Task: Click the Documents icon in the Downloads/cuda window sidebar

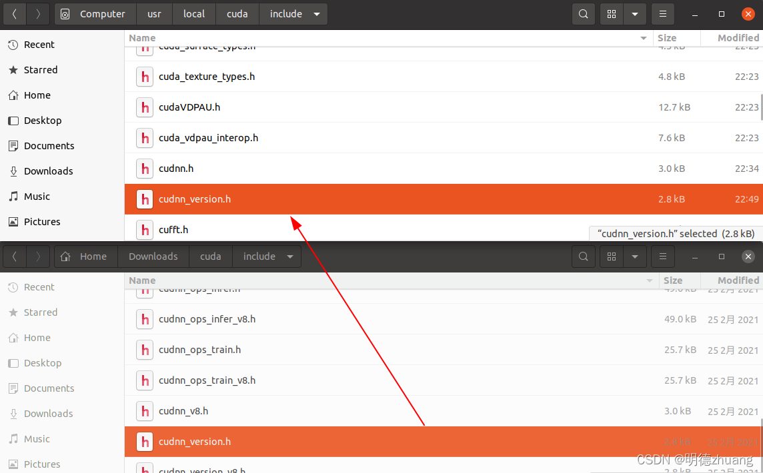Action: click(13, 388)
